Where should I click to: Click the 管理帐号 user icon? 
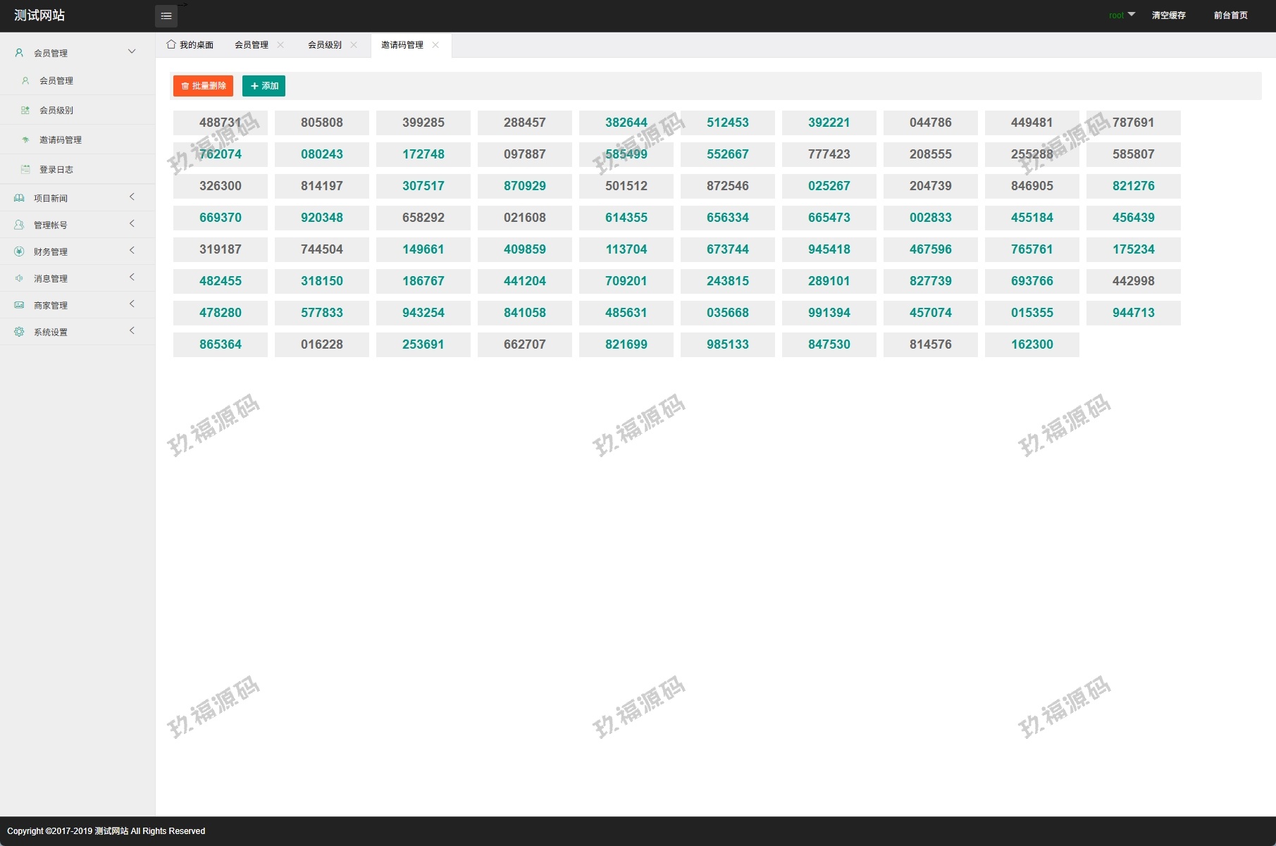click(x=19, y=225)
